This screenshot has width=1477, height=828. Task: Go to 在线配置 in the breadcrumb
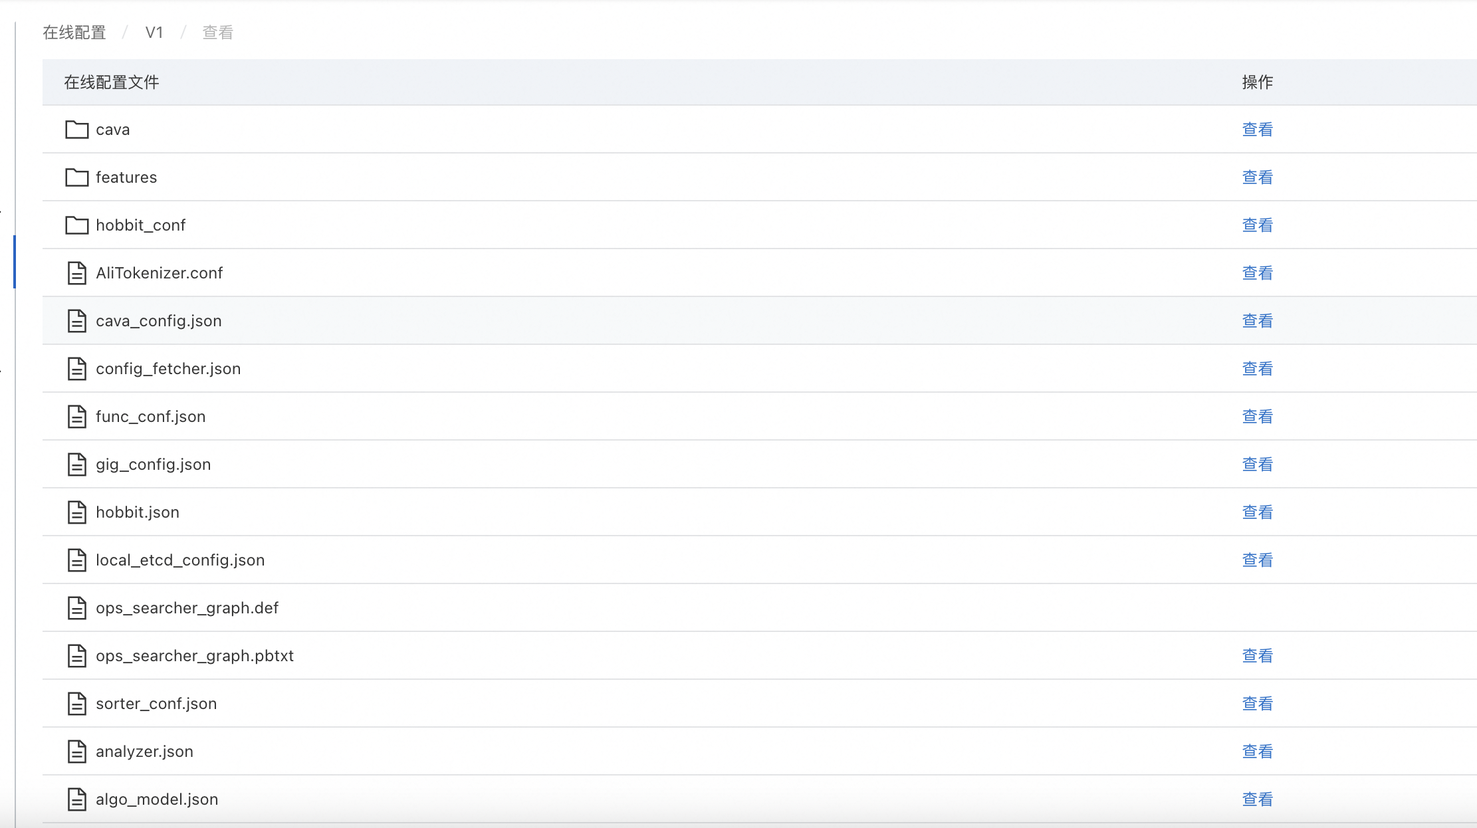(74, 33)
